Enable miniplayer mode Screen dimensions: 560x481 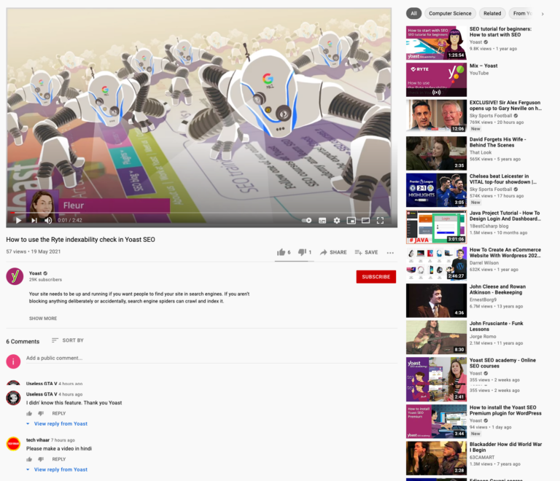[351, 221]
